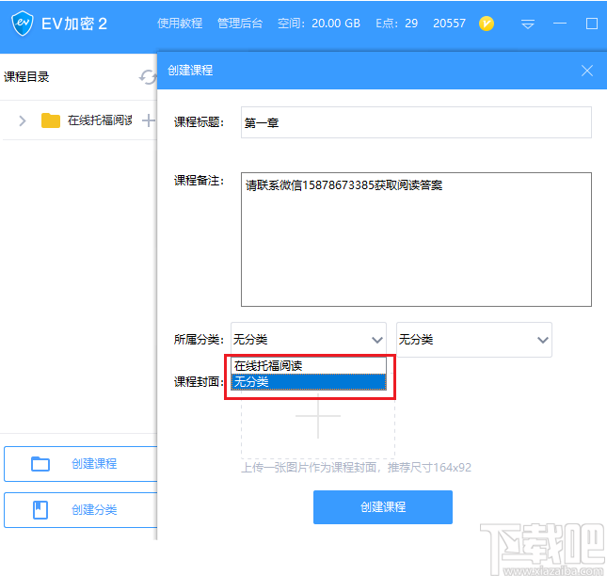Screen dimensions: 607x576
Task: Choose 在线托福阅读 from the dropdown list
Action: coord(309,365)
